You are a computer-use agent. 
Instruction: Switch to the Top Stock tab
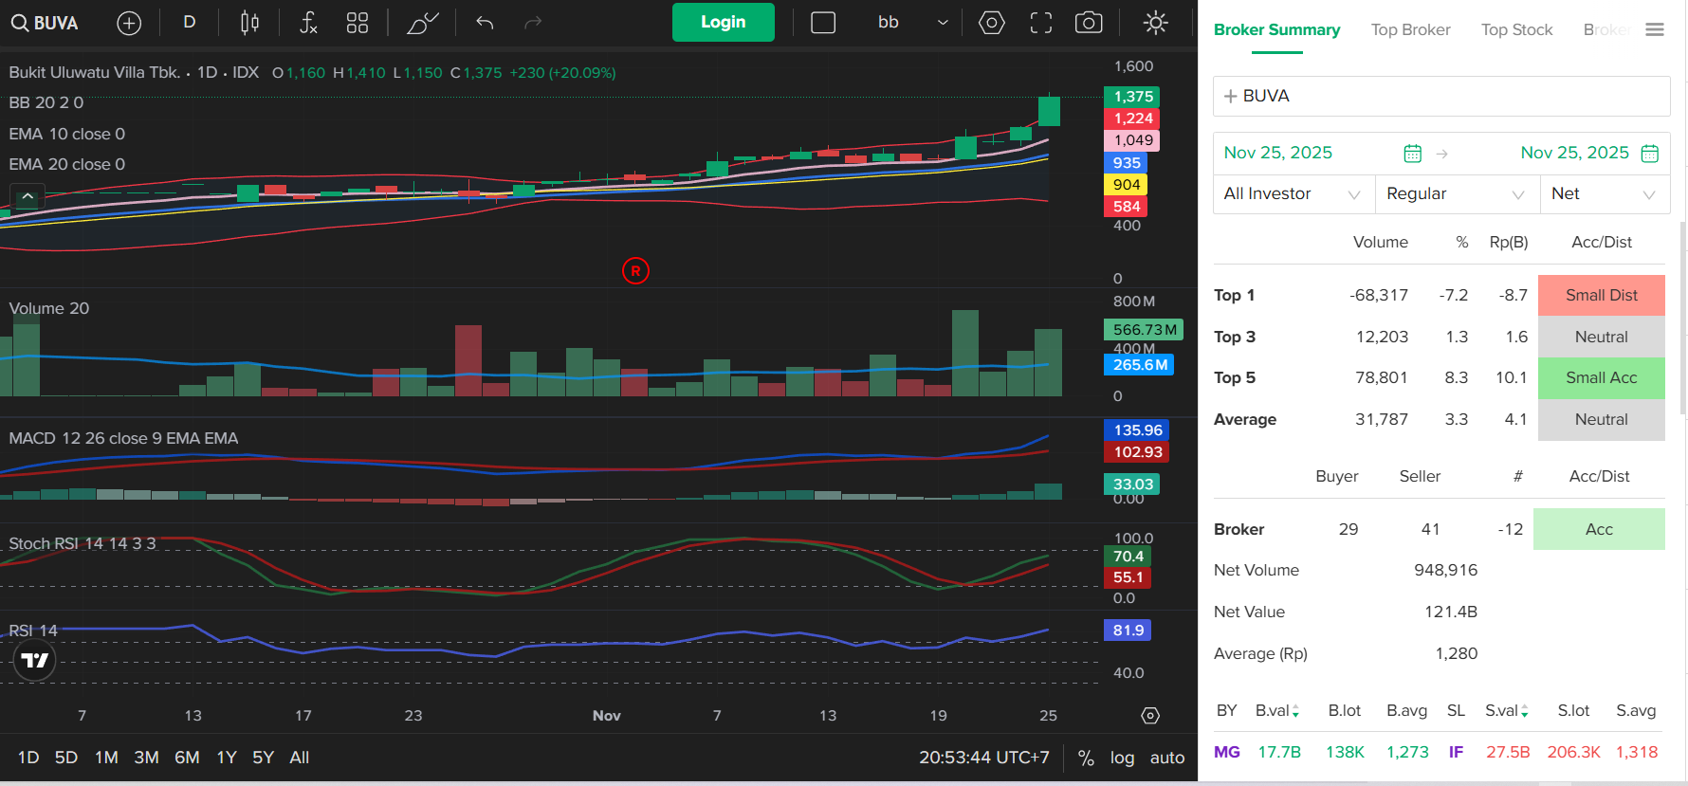pos(1516,30)
